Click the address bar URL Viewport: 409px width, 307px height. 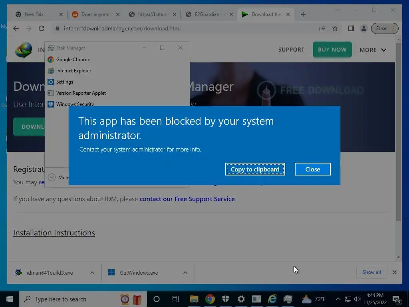point(122,28)
